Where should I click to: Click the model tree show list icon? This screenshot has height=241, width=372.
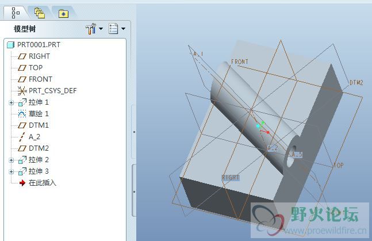[x=113, y=29]
